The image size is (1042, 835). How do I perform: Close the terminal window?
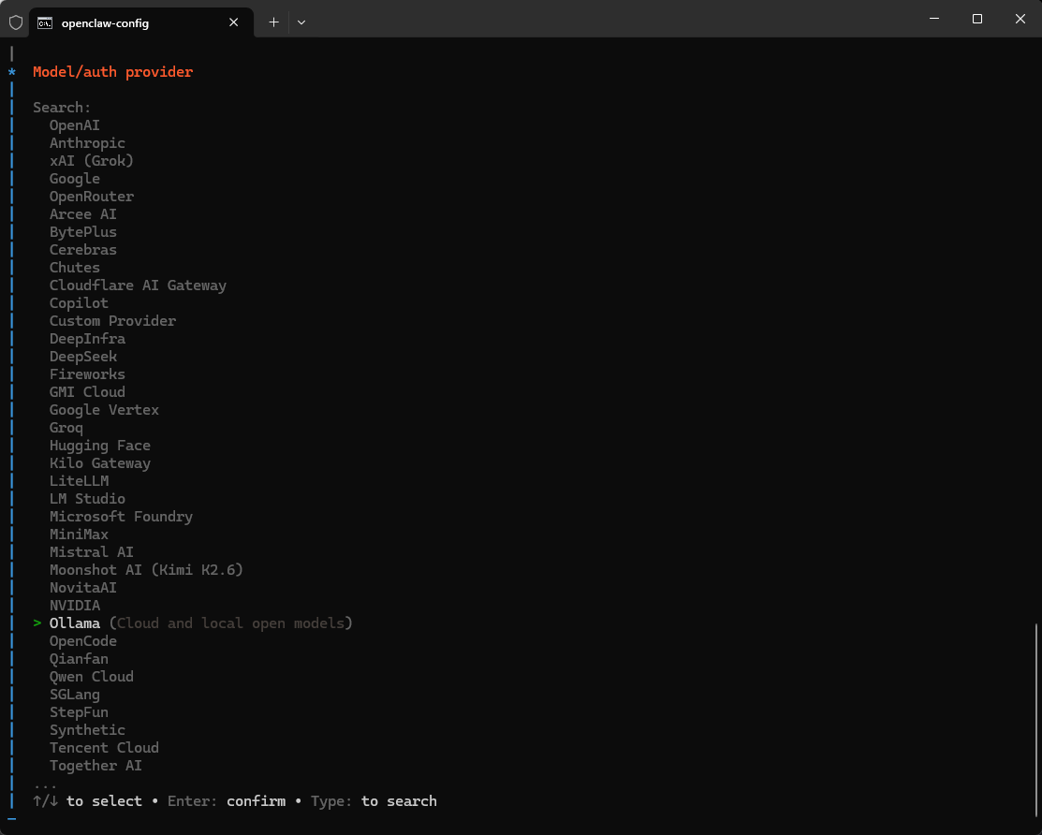pyautogui.click(x=1020, y=19)
